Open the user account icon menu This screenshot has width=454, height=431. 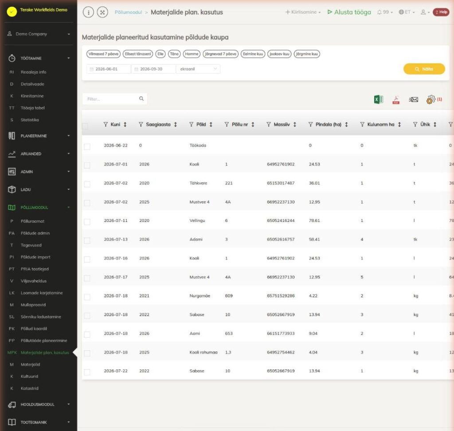pos(425,12)
